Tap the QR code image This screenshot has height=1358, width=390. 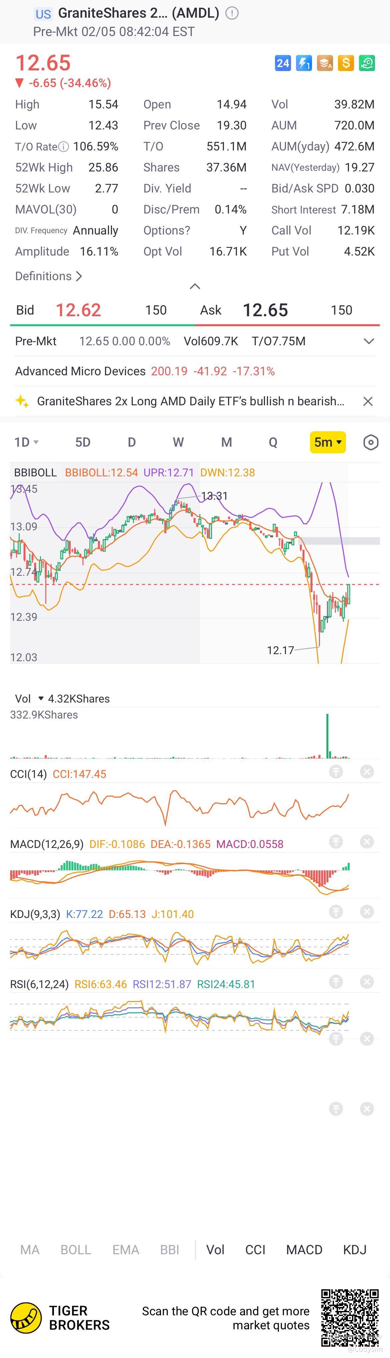coord(350,1317)
